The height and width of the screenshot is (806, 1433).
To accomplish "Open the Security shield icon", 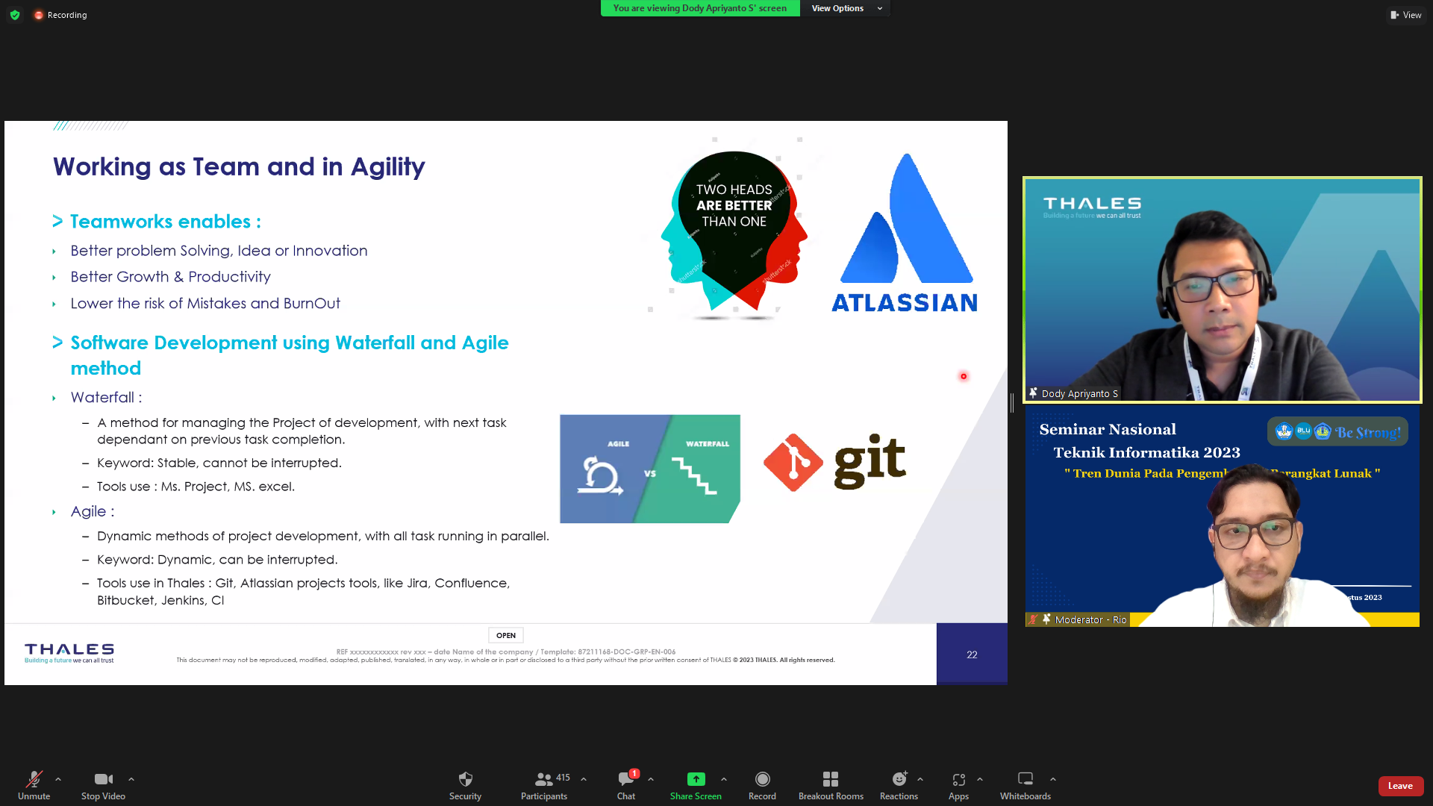I will (465, 779).
